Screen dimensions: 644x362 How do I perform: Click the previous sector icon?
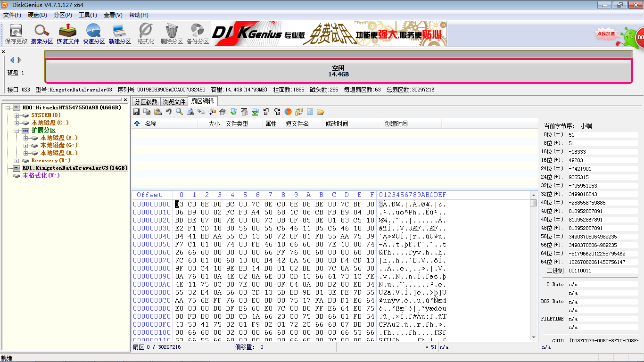tap(223, 112)
